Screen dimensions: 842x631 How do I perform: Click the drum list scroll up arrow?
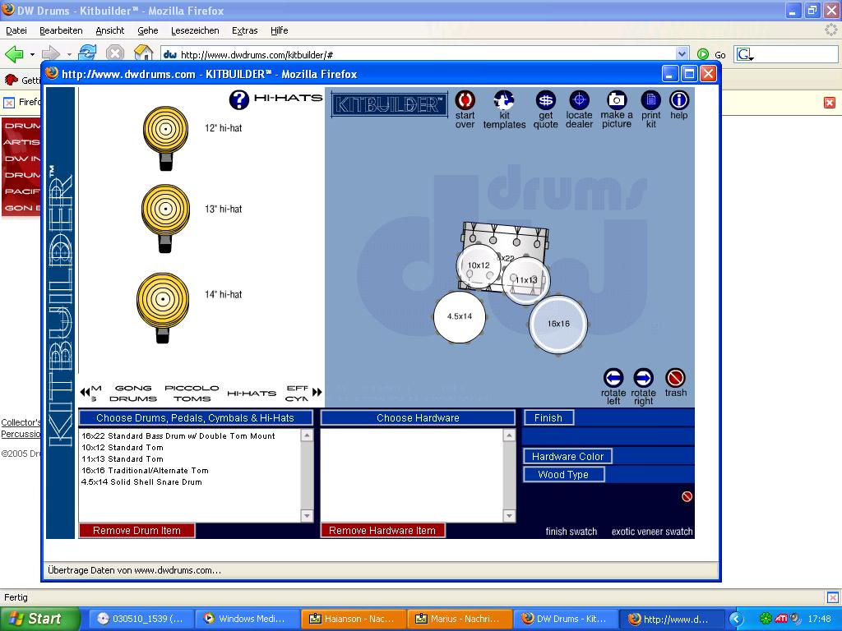click(x=307, y=435)
